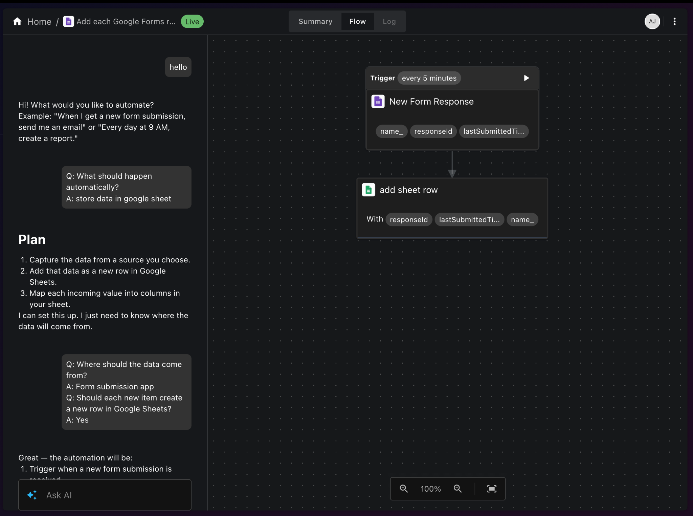This screenshot has height=516, width=693.
Task: Switch to the Flow tab
Action: 358,22
